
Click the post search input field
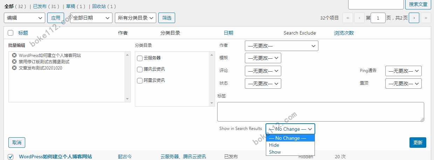[376, 4]
